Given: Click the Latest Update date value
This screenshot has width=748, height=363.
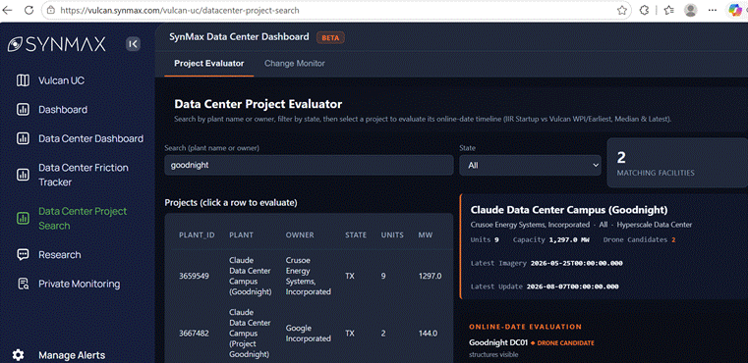Looking at the screenshot, I should tap(572, 286).
